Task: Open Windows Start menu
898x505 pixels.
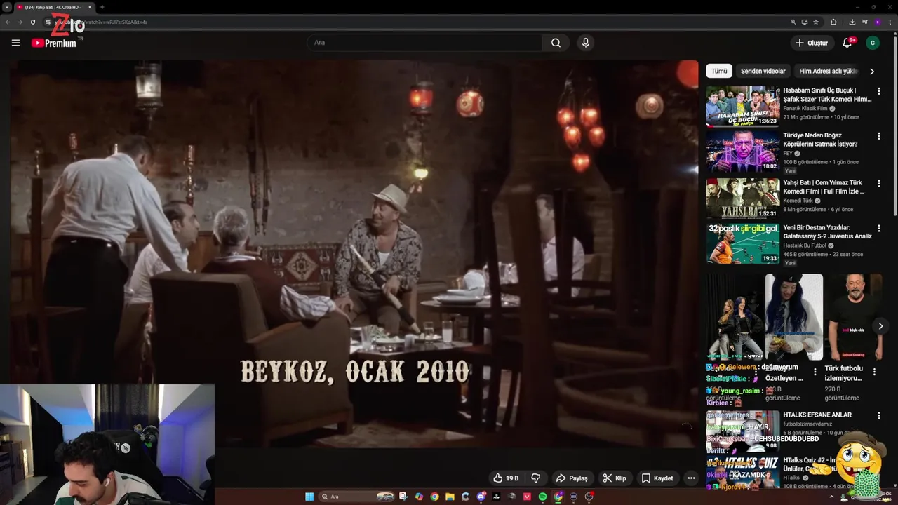Action: pos(309,497)
